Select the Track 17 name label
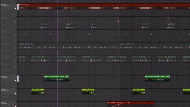 (x=5, y=38)
